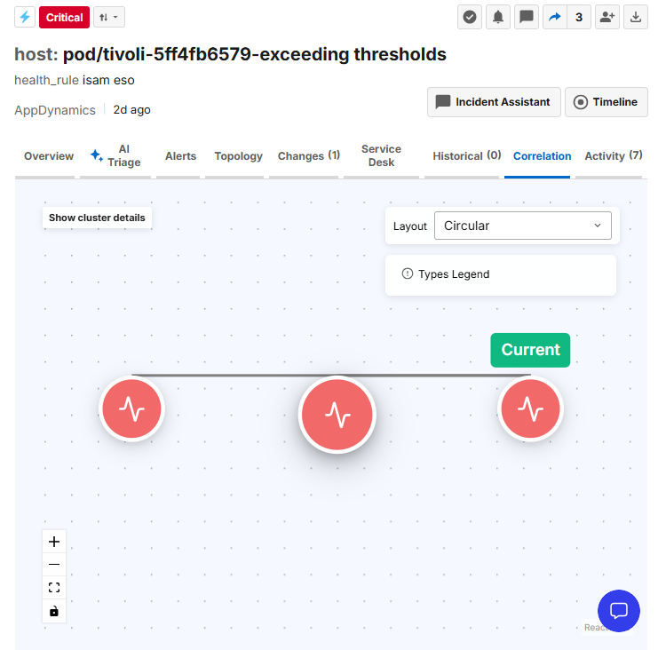This screenshot has height=650, width=658.
Task: Open the priority arrows dropdown
Action: [108, 17]
